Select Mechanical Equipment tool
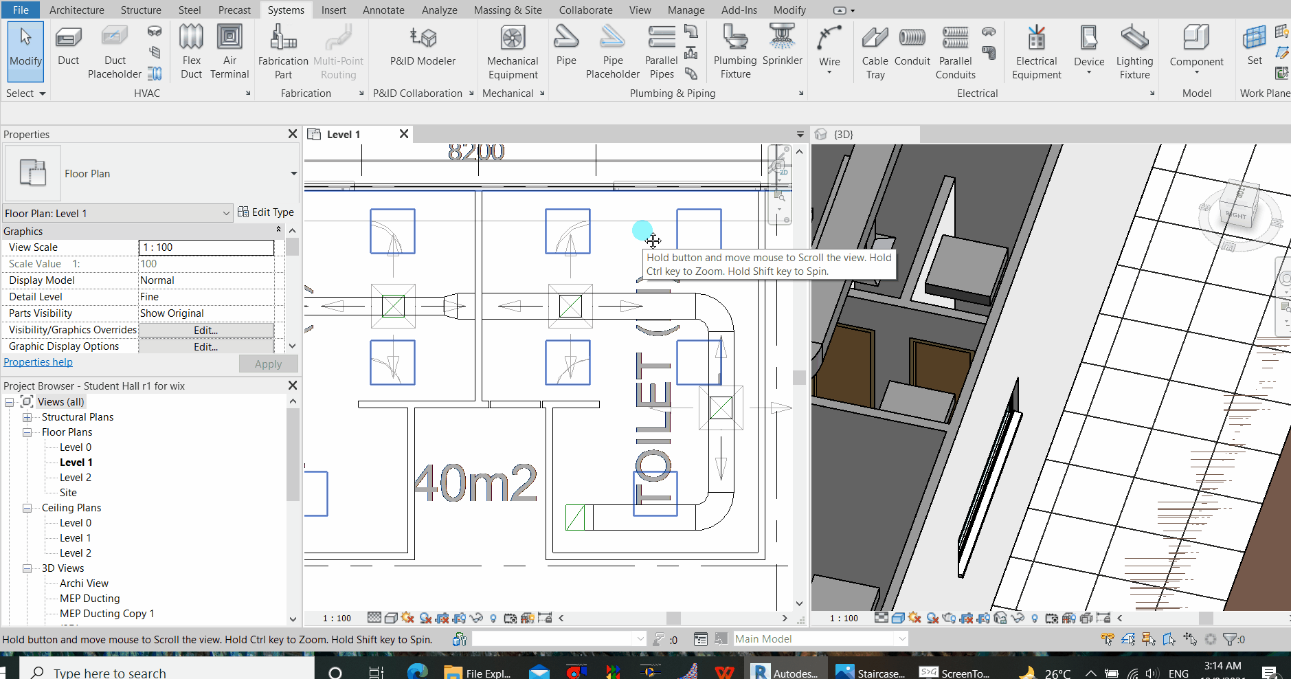Image resolution: width=1291 pixels, height=679 pixels. (513, 52)
